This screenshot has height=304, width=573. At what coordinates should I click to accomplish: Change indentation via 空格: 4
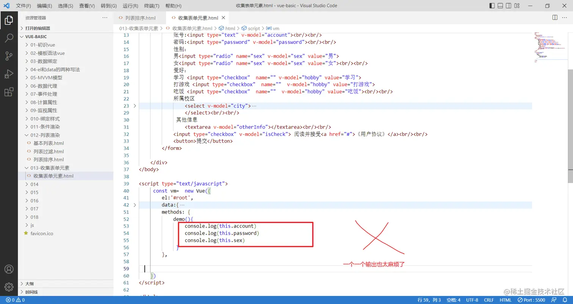(453, 300)
